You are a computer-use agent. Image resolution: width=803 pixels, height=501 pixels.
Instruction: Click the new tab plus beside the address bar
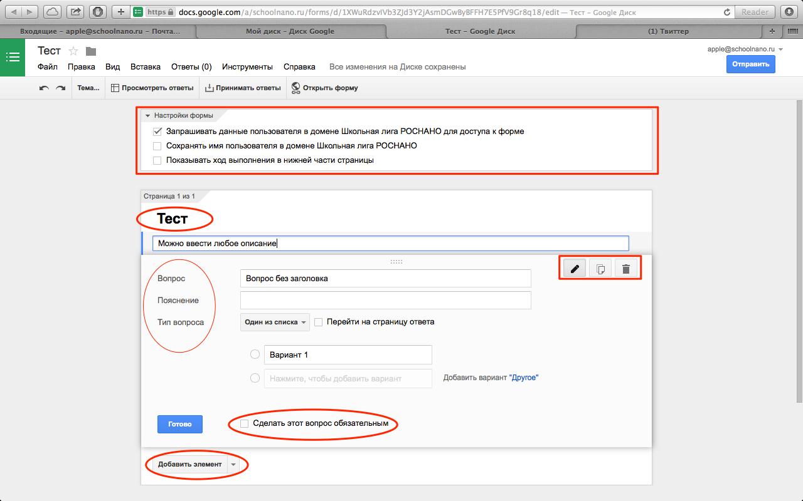(122, 11)
